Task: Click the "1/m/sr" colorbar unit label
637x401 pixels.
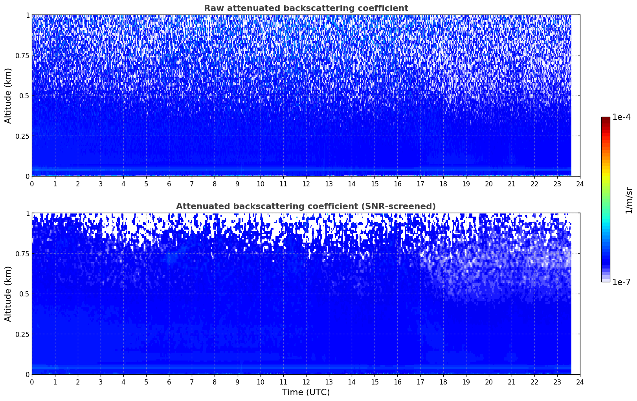Action: (x=629, y=200)
